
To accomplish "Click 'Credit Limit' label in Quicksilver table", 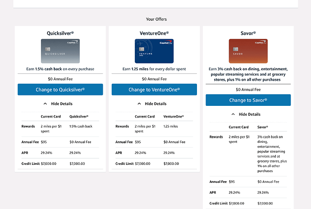I will (31, 164).
